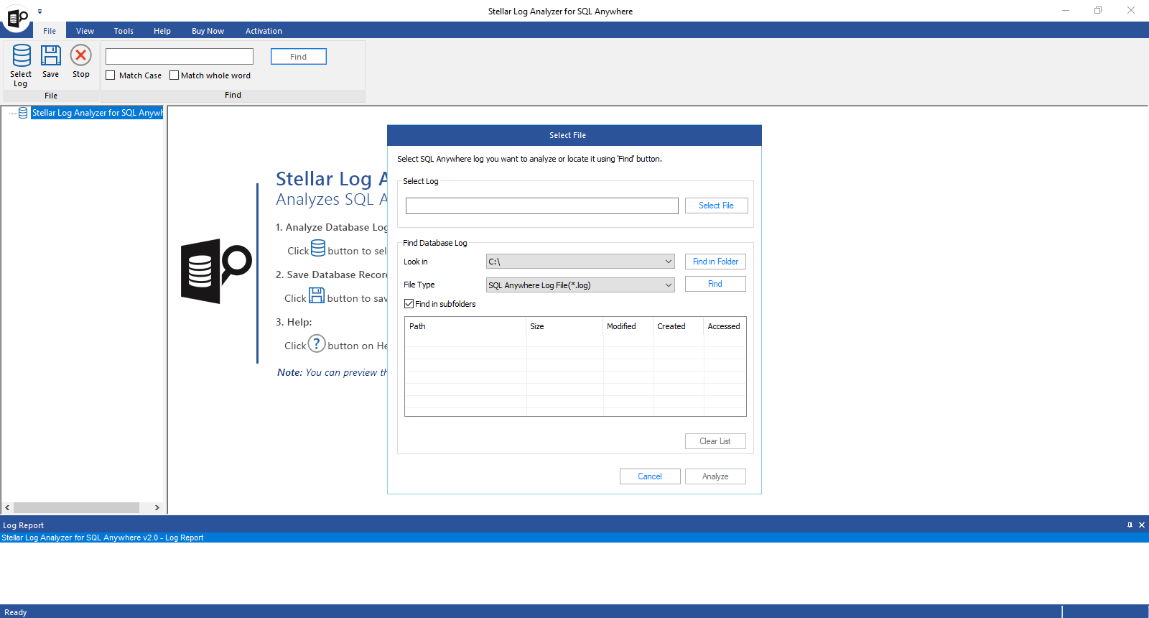Image resolution: width=1149 pixels, height=618 pixels.
Task: Open the View ribbon tab
Action: click(85, 31)
